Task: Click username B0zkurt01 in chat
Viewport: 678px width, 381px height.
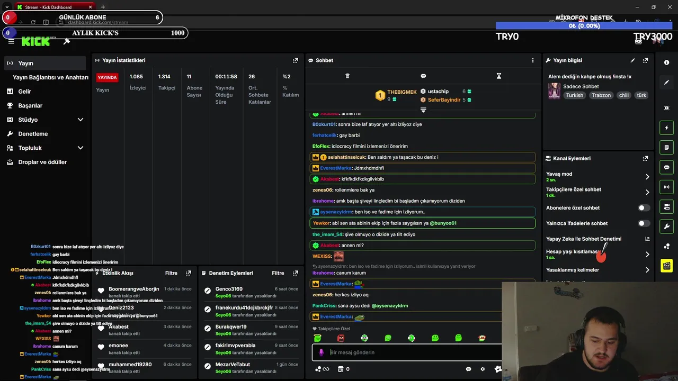Action: (324, 124)
